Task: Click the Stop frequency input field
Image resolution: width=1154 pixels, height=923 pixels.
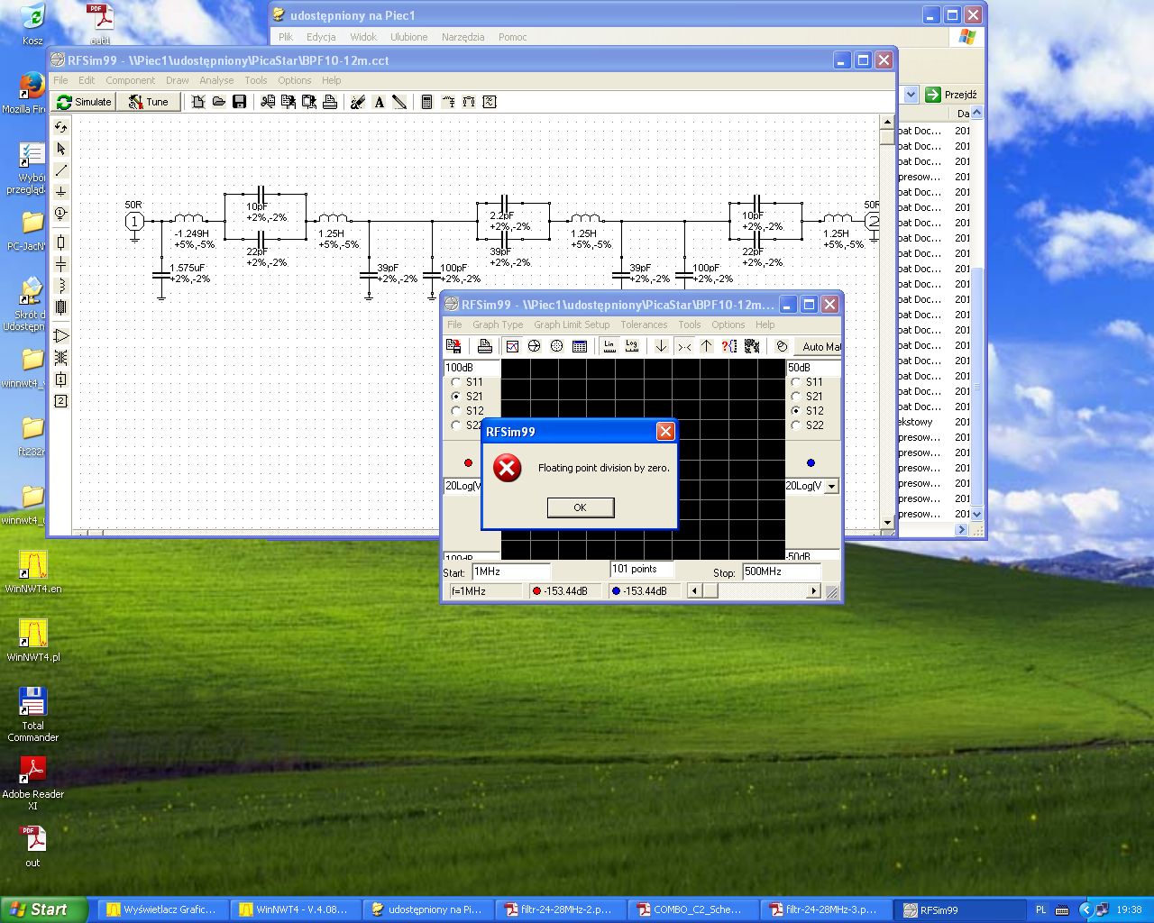Action: 781,571
